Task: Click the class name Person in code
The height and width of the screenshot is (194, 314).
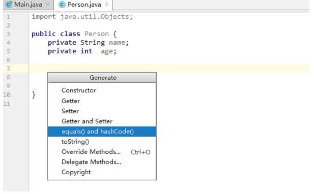Action: [97, 34]
